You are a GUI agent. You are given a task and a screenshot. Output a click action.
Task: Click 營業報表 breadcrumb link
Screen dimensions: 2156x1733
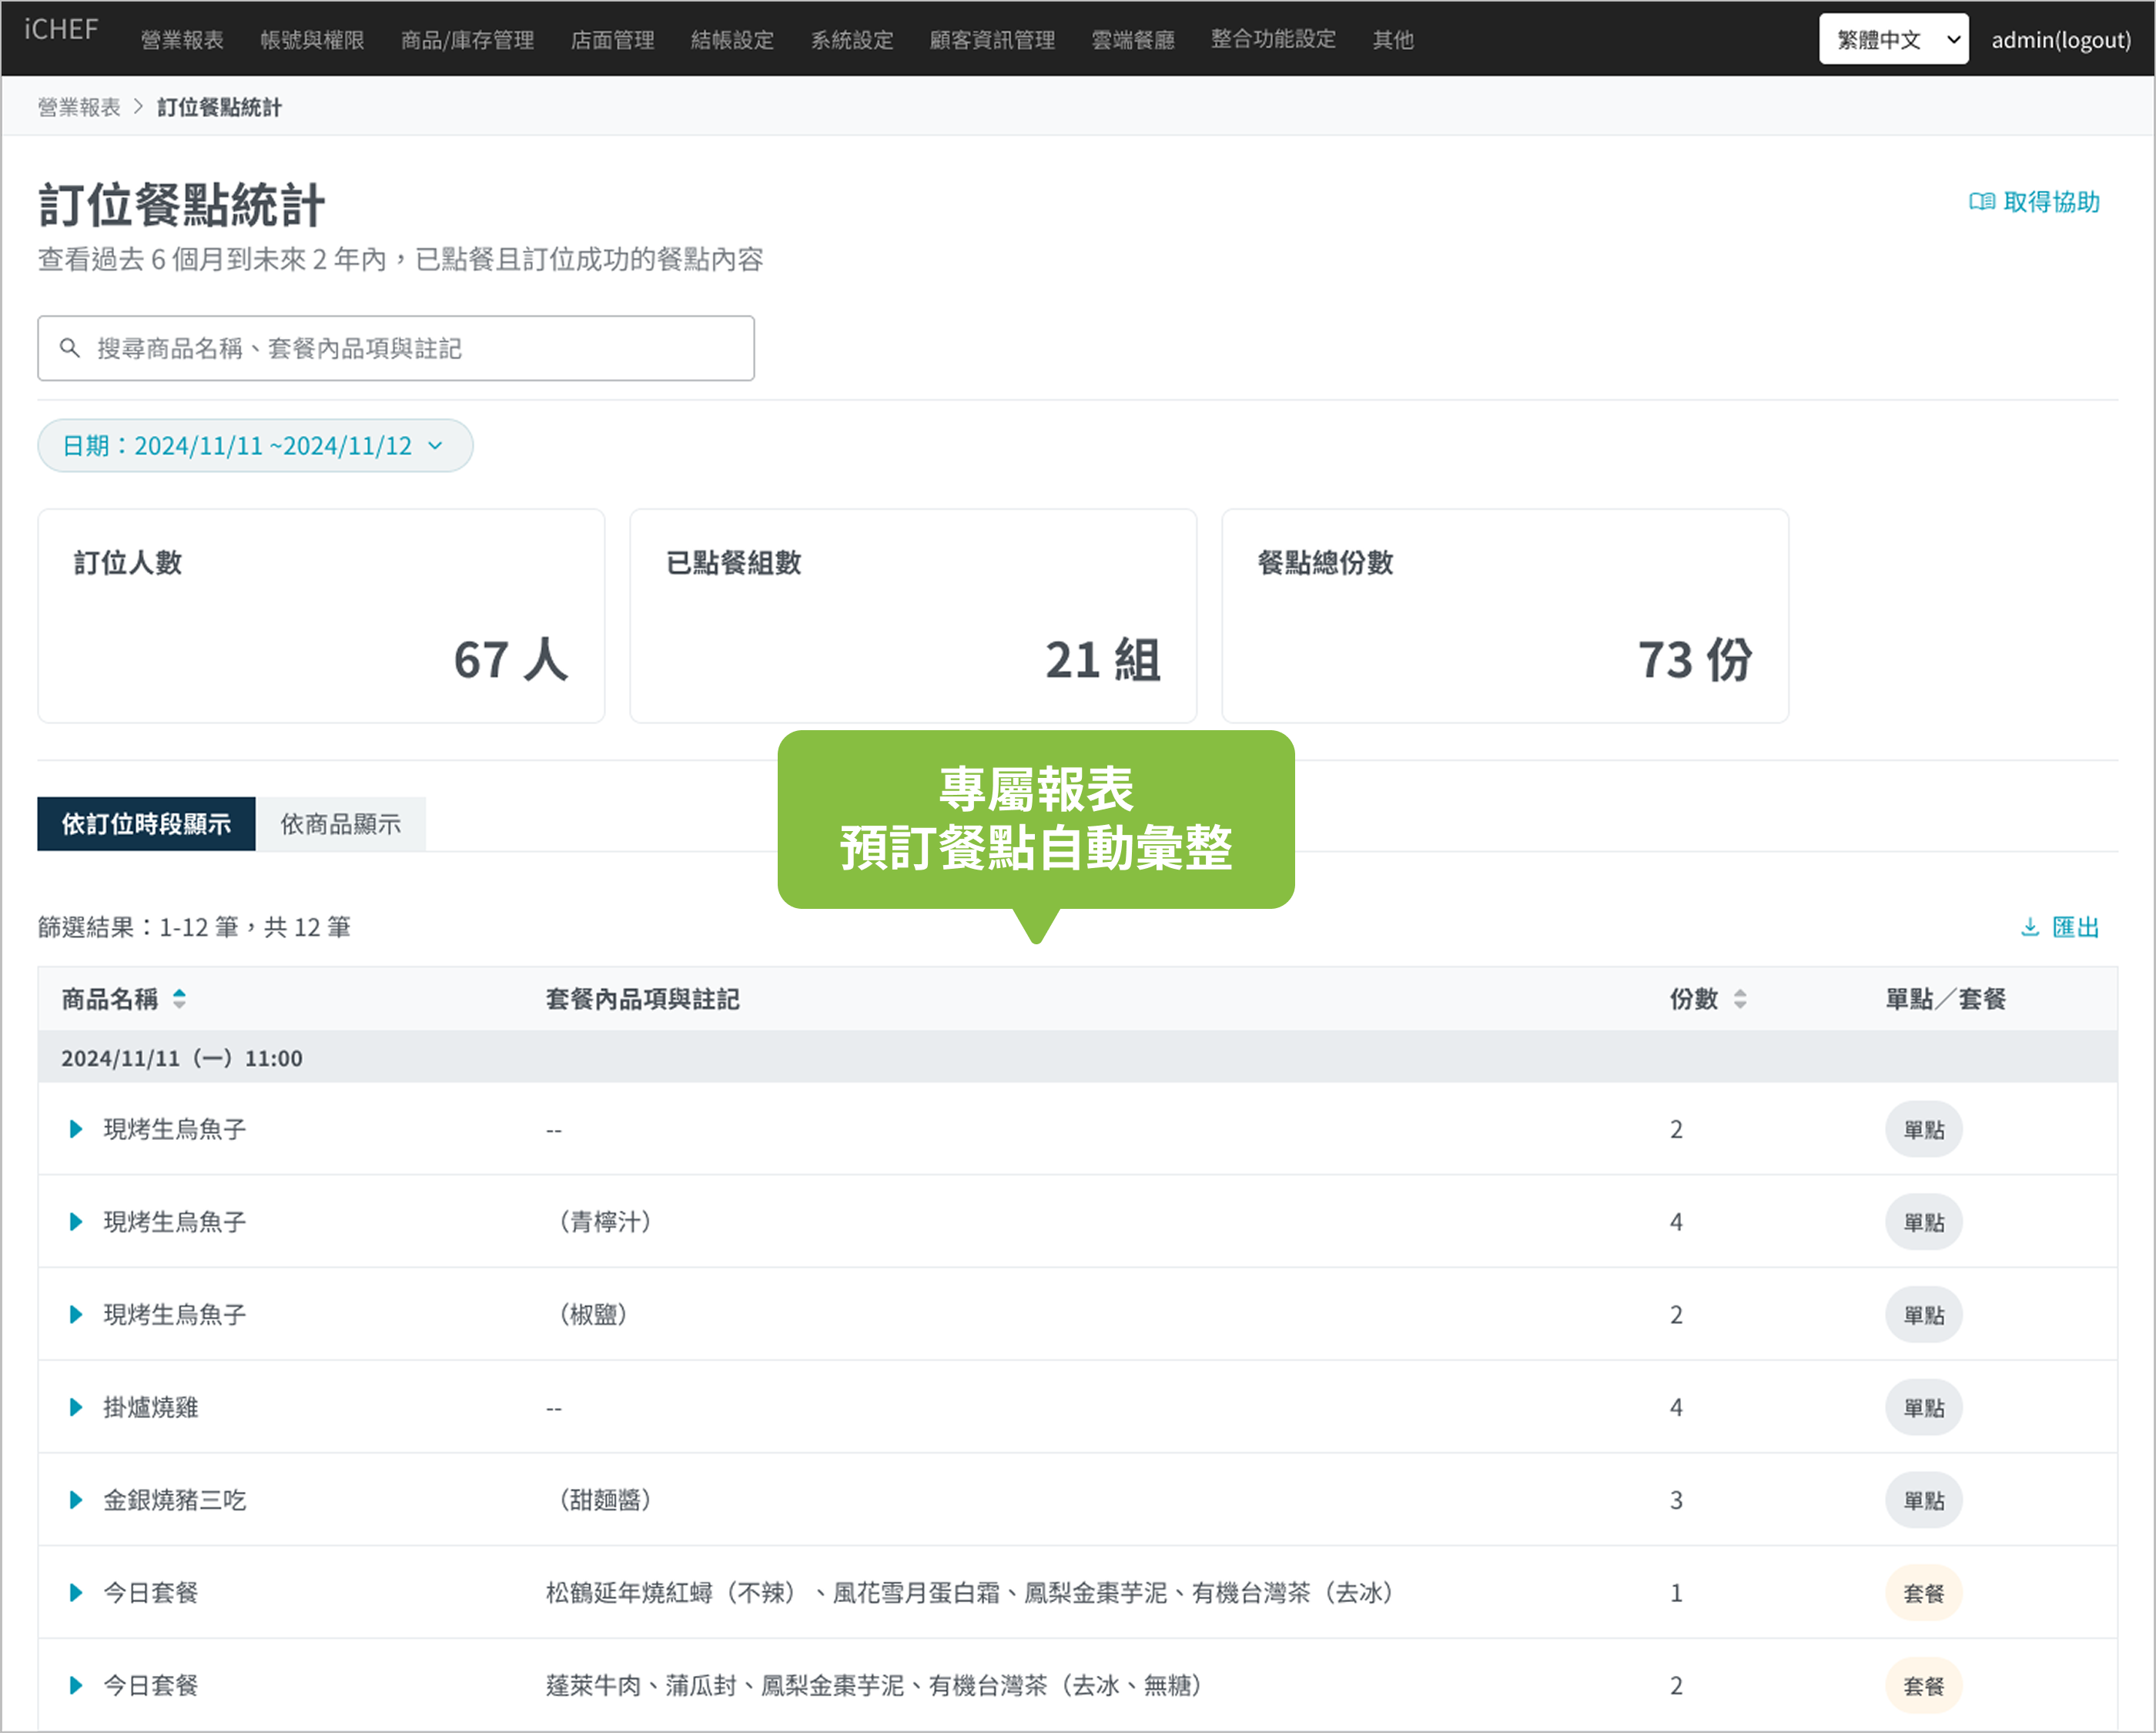click(x=79, y=107)
